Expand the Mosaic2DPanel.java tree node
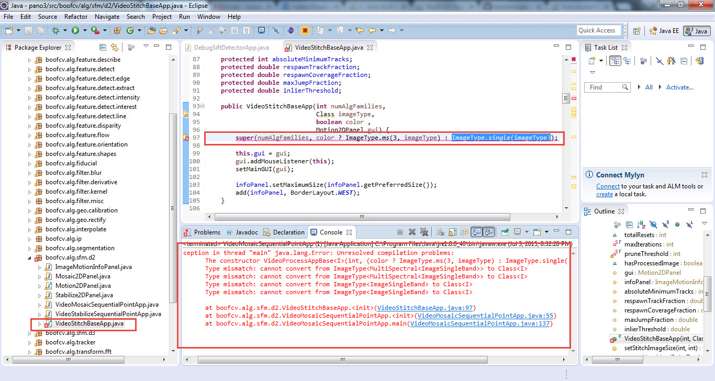 coord(39,276)
